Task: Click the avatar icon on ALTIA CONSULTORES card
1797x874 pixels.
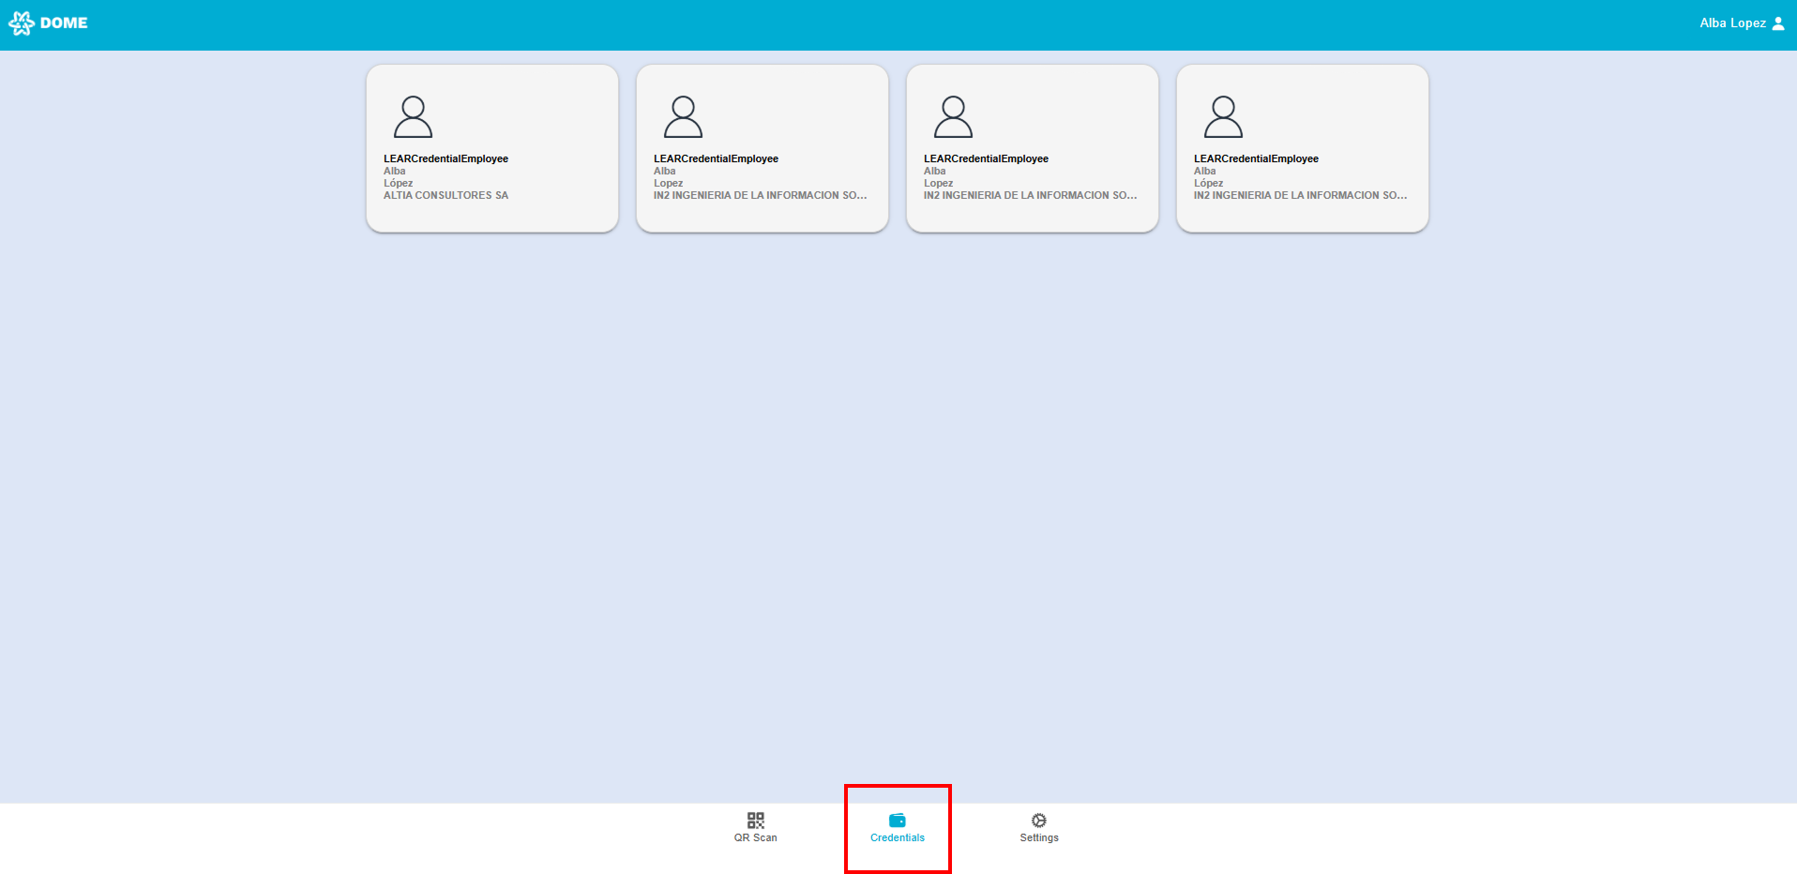Action: tap(413, 117)
